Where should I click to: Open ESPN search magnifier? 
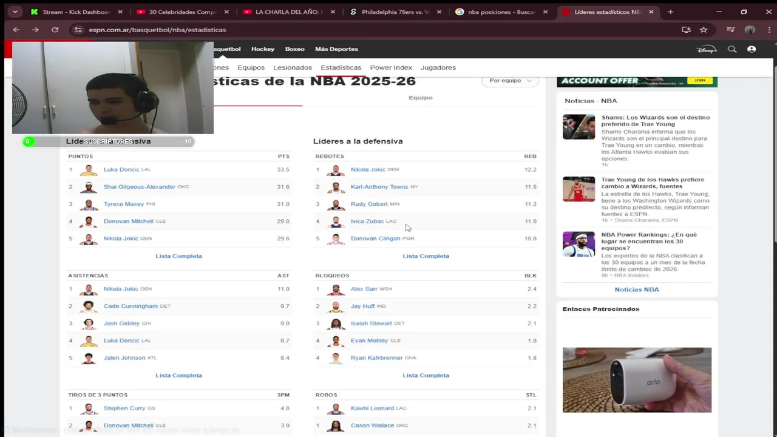click(x=732, y=49)
